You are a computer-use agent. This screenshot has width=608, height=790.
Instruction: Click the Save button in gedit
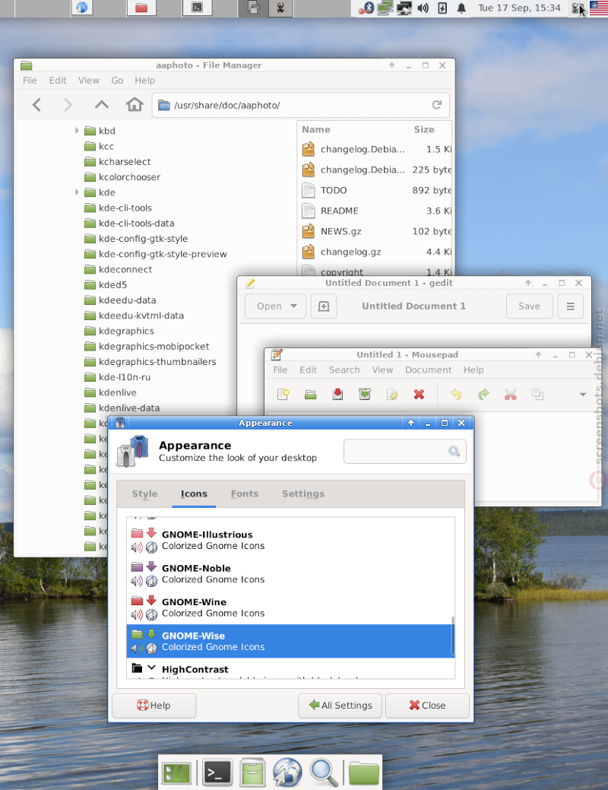click(x=529, y=306)
